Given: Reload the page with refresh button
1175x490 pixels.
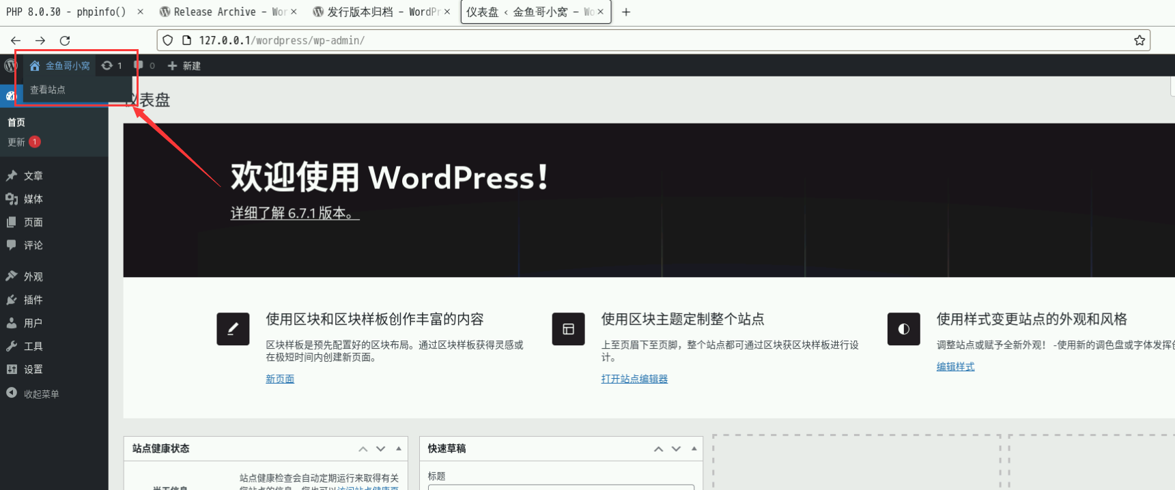Looking at the screenshot, I should coord(65,40).
